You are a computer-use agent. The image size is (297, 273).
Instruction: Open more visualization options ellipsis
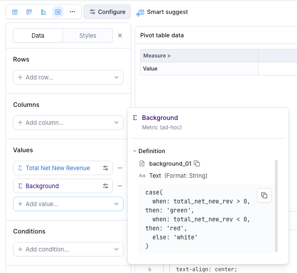(72, 12)
